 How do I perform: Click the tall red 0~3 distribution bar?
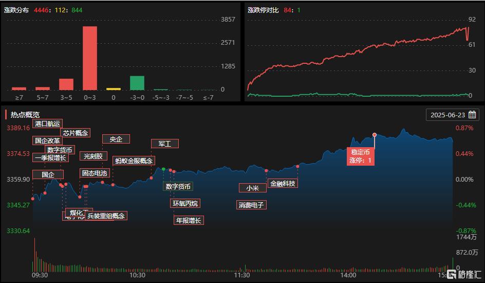point(90,58)
